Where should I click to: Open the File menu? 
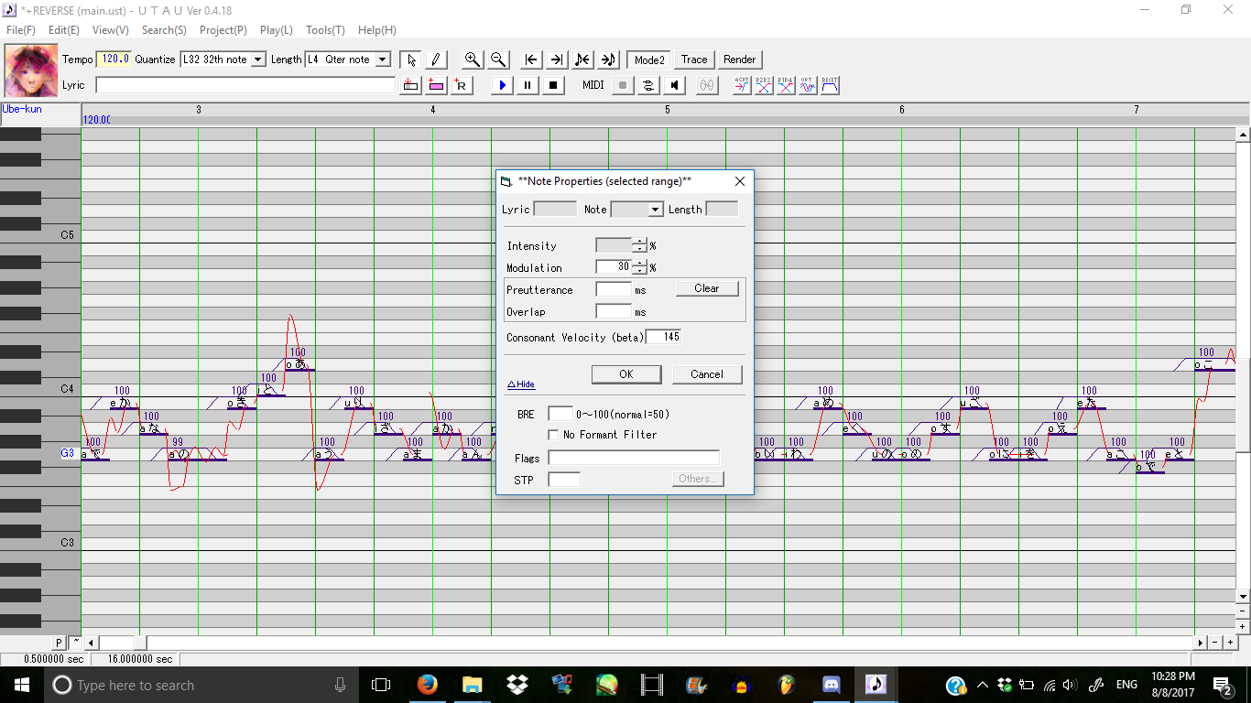click(x=20, y=30)
